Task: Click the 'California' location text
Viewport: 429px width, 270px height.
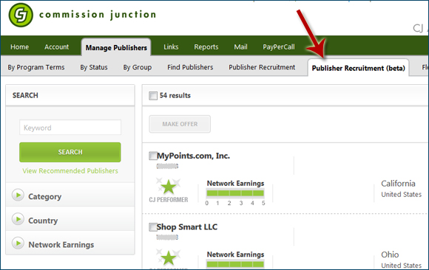Action: pos(398,184)
